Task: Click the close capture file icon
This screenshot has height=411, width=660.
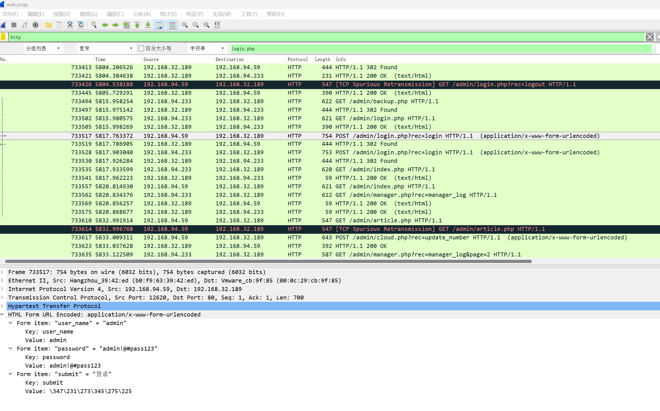Action: click(x=70, y=25)
